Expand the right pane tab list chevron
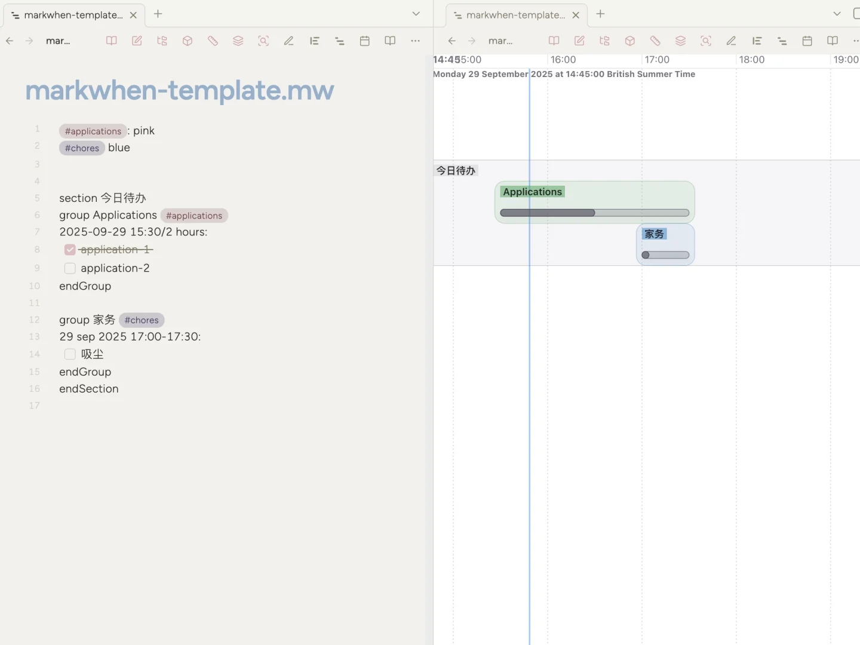 tap(837, 14)
